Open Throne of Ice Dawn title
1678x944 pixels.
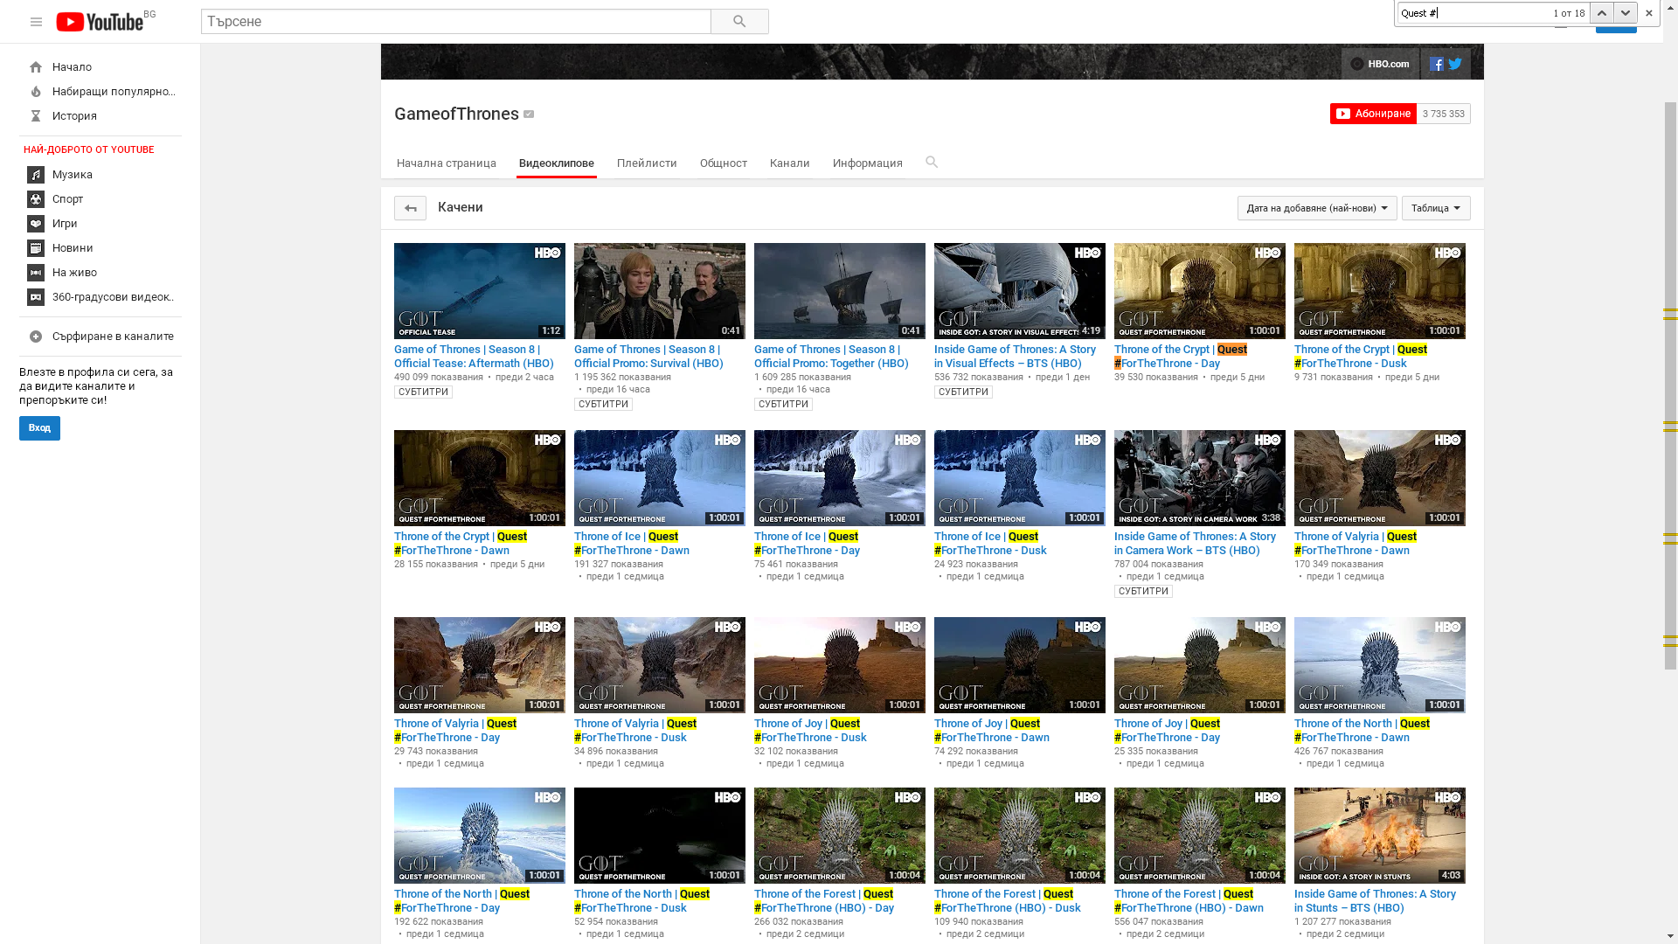[x=632, y=544]
